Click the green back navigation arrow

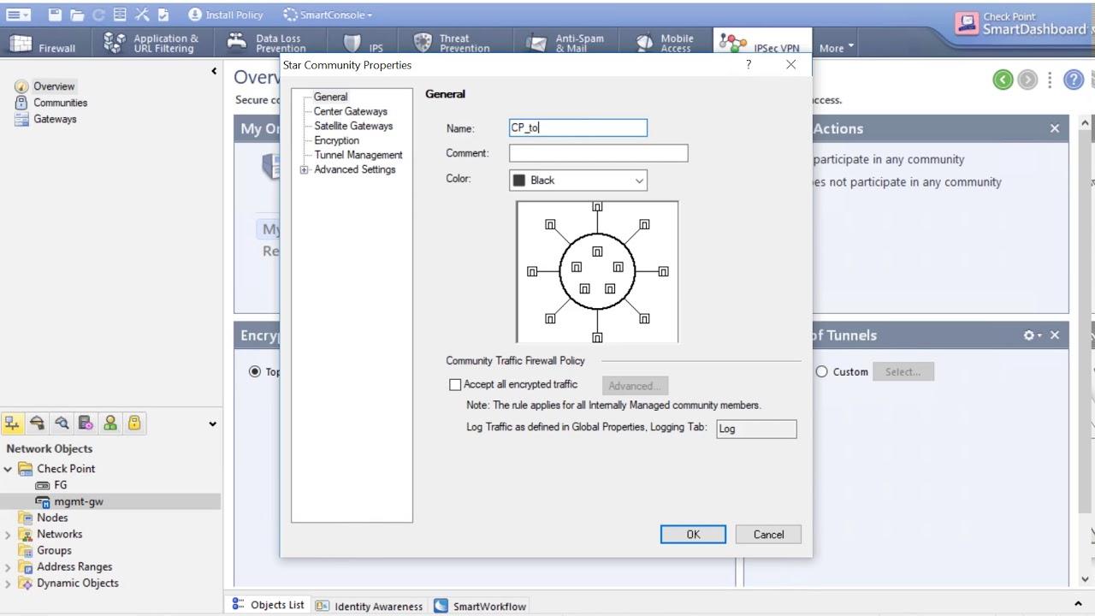[x=1003, y=80]
